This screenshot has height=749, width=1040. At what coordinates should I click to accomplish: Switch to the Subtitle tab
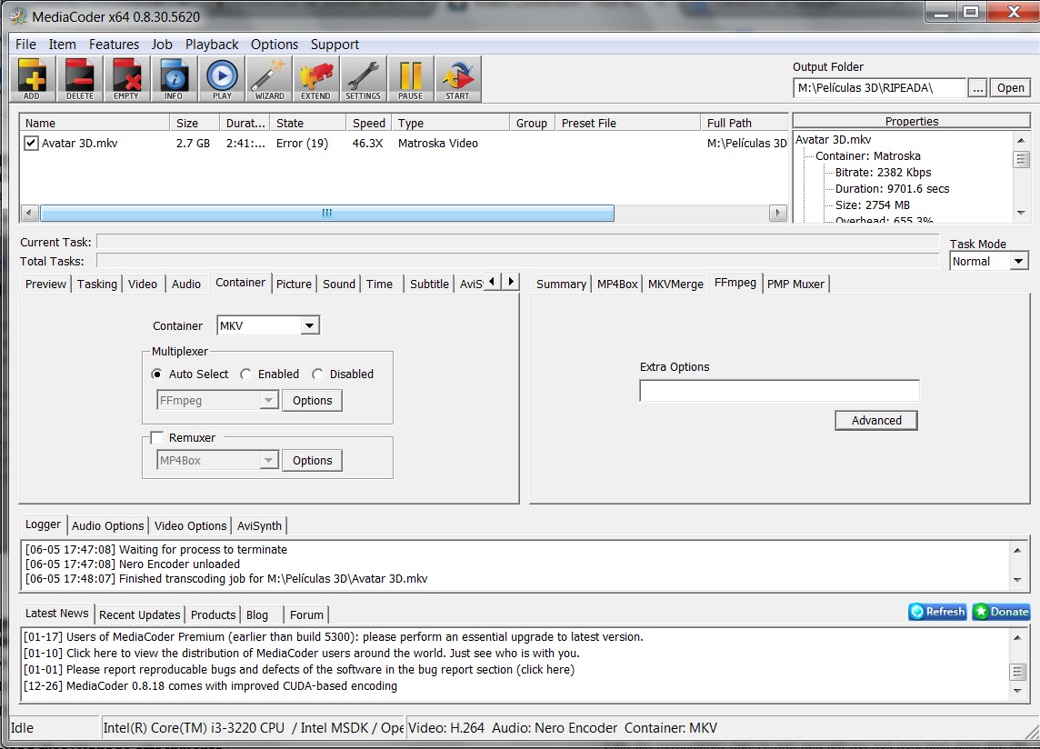click(x=429, y=284)
